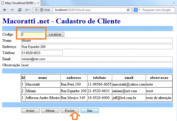Click the Alterar button
The image size is (177, 121).
[50, 111]
